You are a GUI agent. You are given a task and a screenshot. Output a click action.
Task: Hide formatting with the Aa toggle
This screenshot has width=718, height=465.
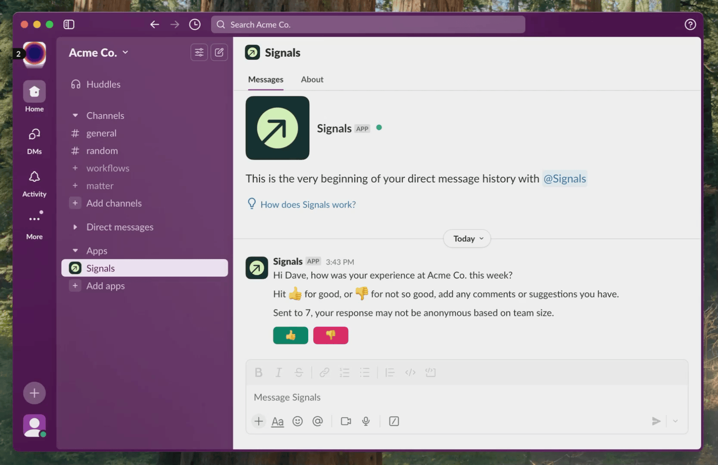[x=277, y=421]
